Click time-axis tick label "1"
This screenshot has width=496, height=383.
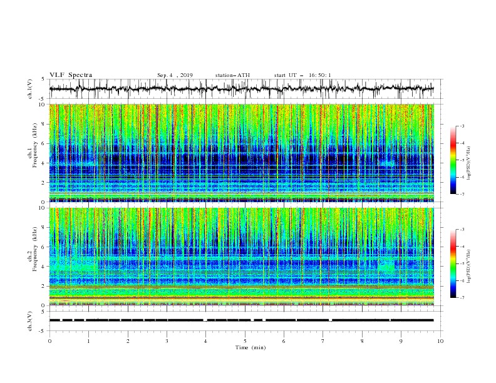click(x=88, y=341)
